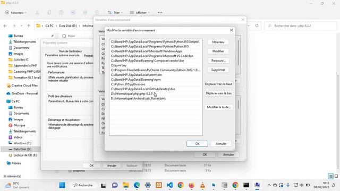Switch to Nom de l'ordinateur tab
This screenshot has height=191, width=340.
71,51
